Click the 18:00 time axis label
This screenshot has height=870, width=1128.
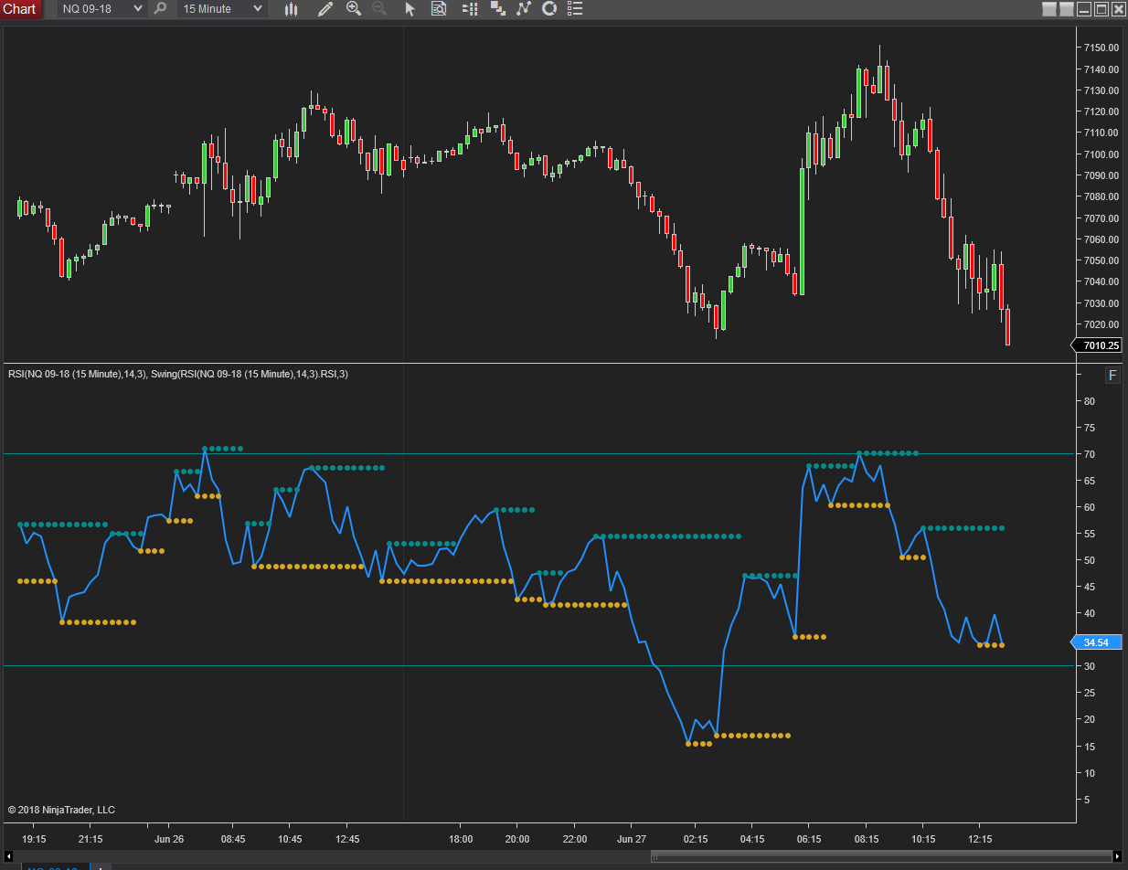(x=461, y=838)
